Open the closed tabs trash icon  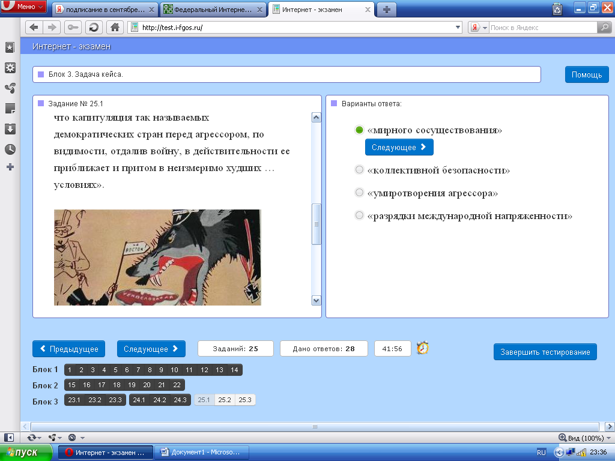[557, 8]
